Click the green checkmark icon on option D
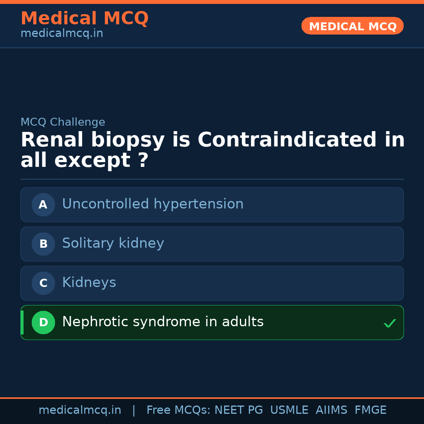The image size is (424, 424). pos(389,323)
